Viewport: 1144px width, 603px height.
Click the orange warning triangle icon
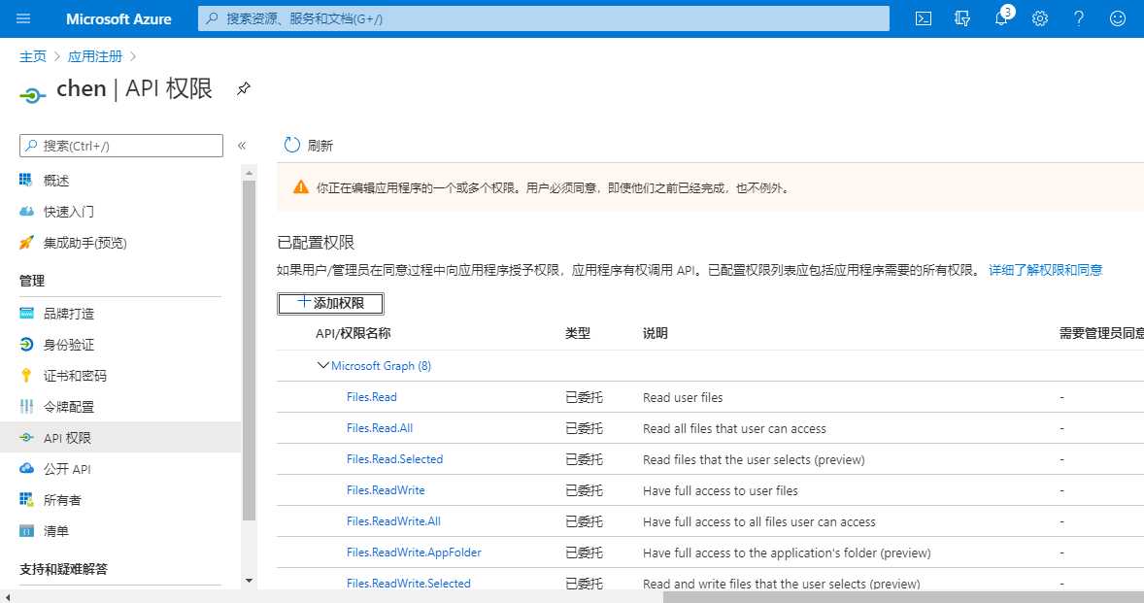coord(301,187)
